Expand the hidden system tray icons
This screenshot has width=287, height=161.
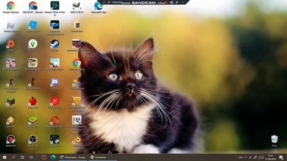click(246, 157)
